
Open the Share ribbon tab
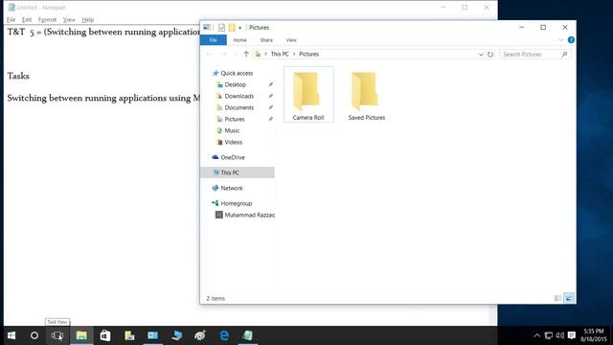[266, 40]
